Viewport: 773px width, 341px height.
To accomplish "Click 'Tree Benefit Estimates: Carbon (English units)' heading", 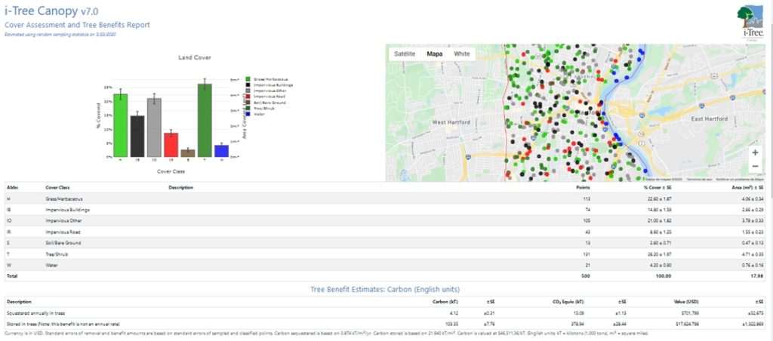I will (385, 289).
